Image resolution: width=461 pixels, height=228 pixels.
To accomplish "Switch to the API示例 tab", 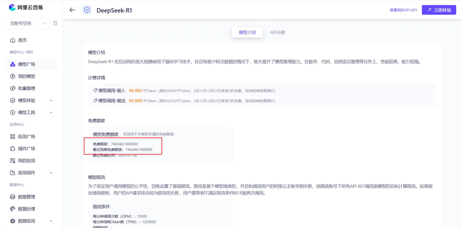I will tap(278, 33).
